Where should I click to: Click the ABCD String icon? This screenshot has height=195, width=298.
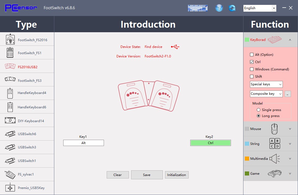pyautogui.click(x=275, y=143)
